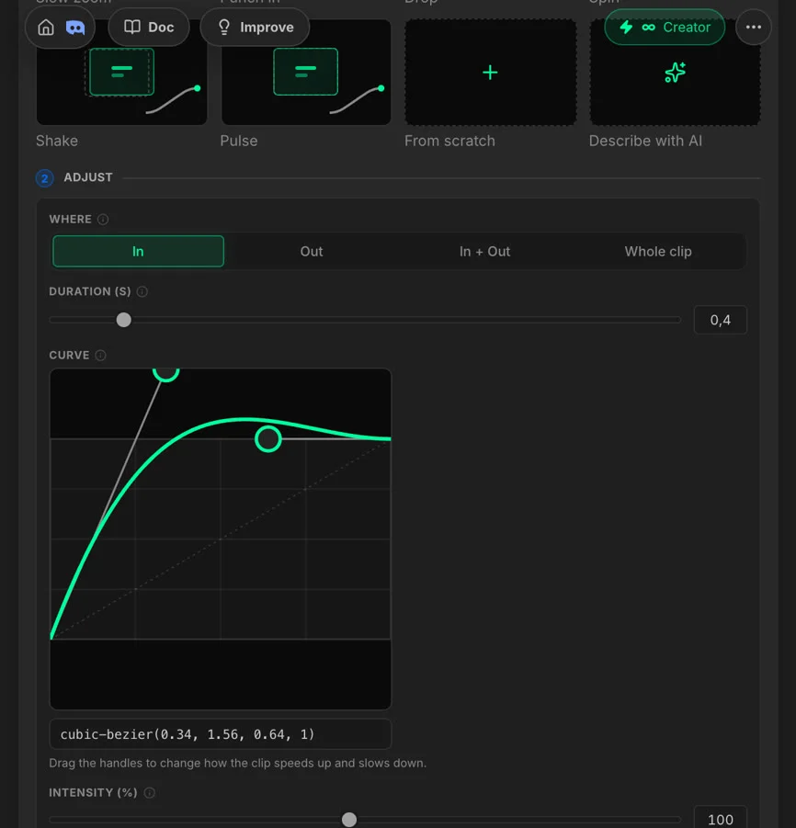
Task: Focus the intensity value field 100
Action: point(721,819)
